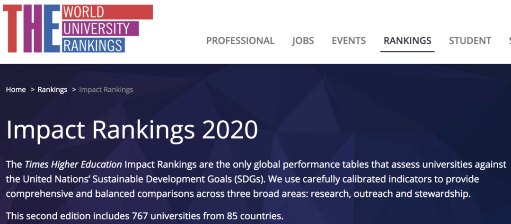Click the Rankings breadcrumb link

click(53, 90)
